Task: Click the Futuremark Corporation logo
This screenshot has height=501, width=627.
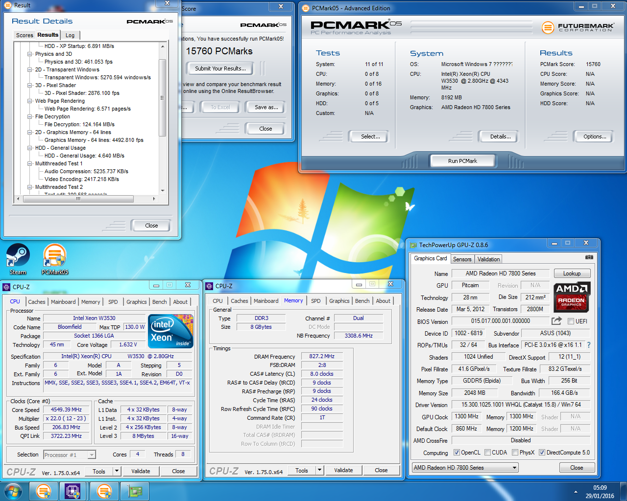Action: tap(577, 27)
